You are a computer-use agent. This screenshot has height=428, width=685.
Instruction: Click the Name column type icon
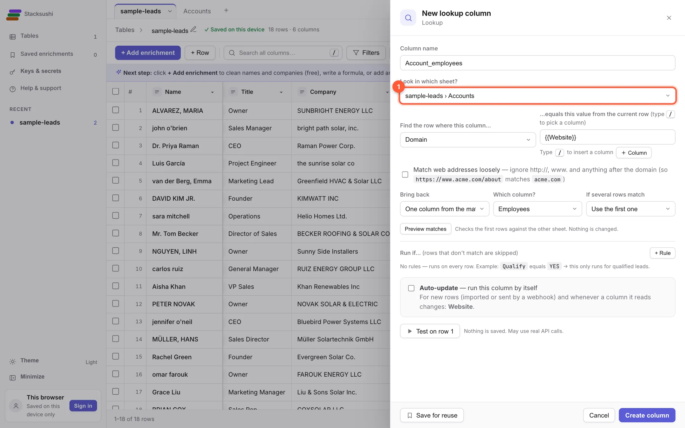156,92
